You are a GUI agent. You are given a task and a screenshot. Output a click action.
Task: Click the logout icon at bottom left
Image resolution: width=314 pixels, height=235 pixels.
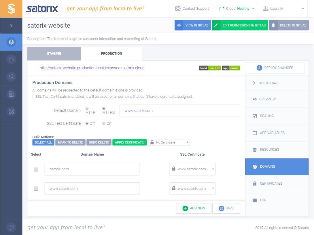pos(11,227)
